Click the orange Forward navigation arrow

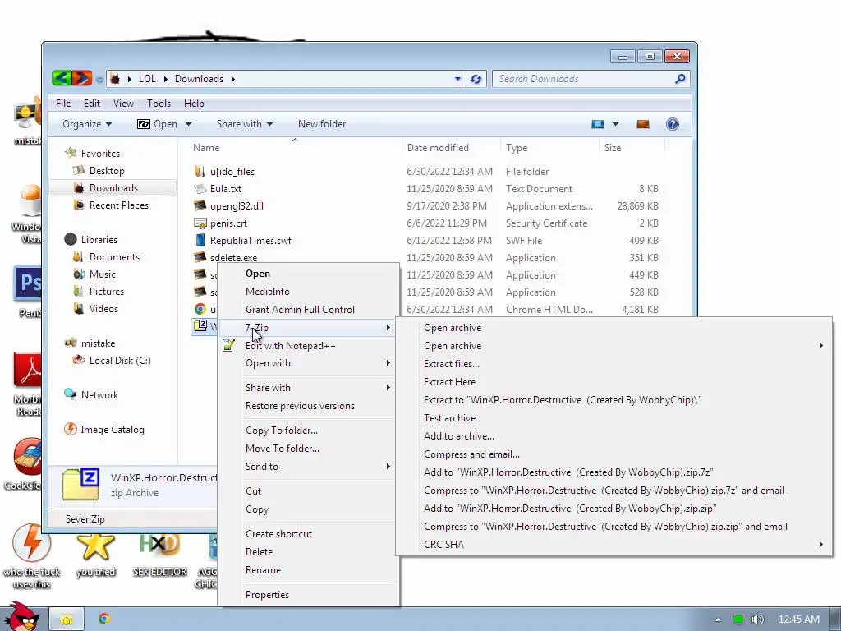pos(82,79)
